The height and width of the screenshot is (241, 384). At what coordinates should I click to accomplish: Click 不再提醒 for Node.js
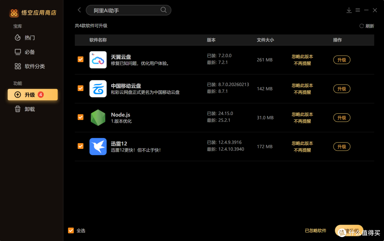click(302, 121)
